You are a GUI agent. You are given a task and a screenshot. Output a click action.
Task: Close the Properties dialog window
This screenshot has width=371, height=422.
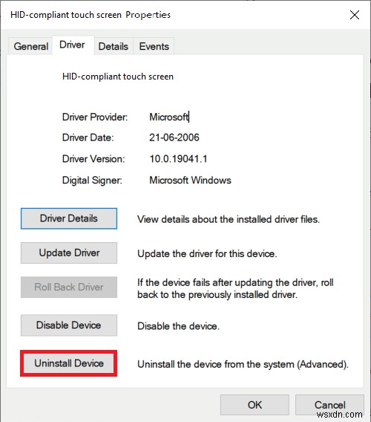point(355,15)
